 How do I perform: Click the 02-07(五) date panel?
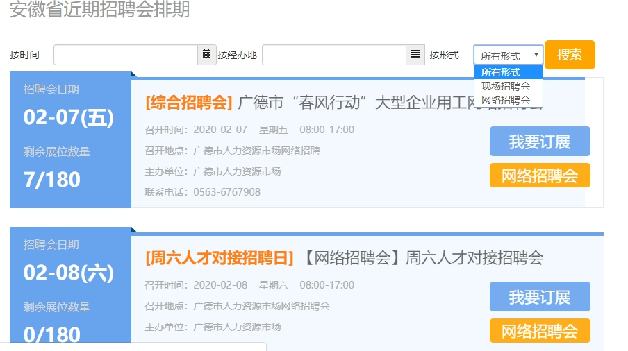coord(68,117)
